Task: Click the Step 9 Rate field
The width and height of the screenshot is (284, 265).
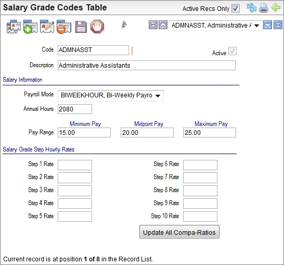Action: pyautogui.click(x=200, y=204)
